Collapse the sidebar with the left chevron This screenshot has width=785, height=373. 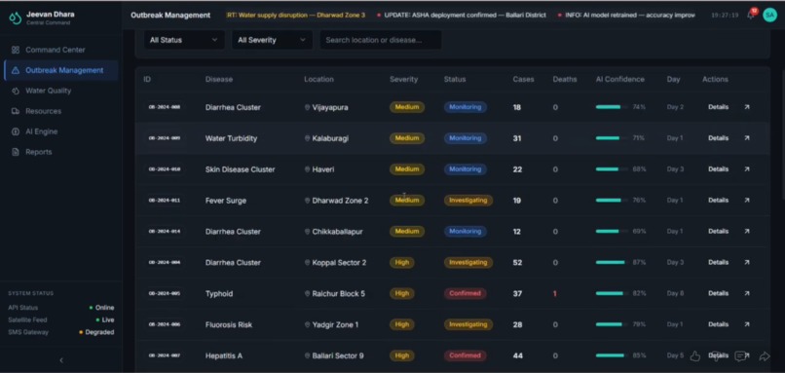coord(61,360)
